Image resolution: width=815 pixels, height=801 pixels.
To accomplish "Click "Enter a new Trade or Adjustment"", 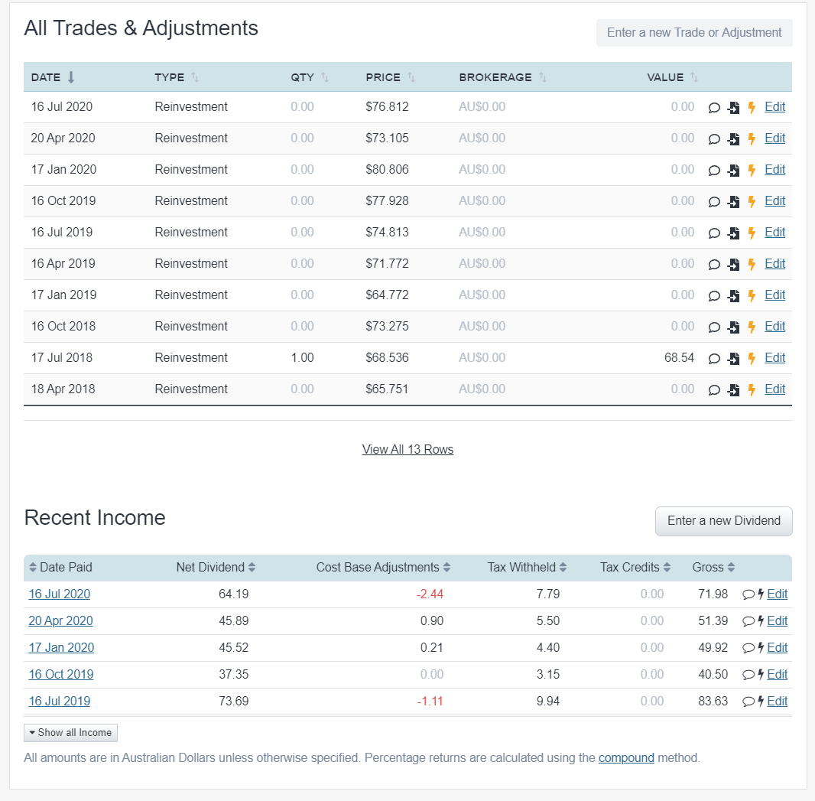I will tap(693, 32).
